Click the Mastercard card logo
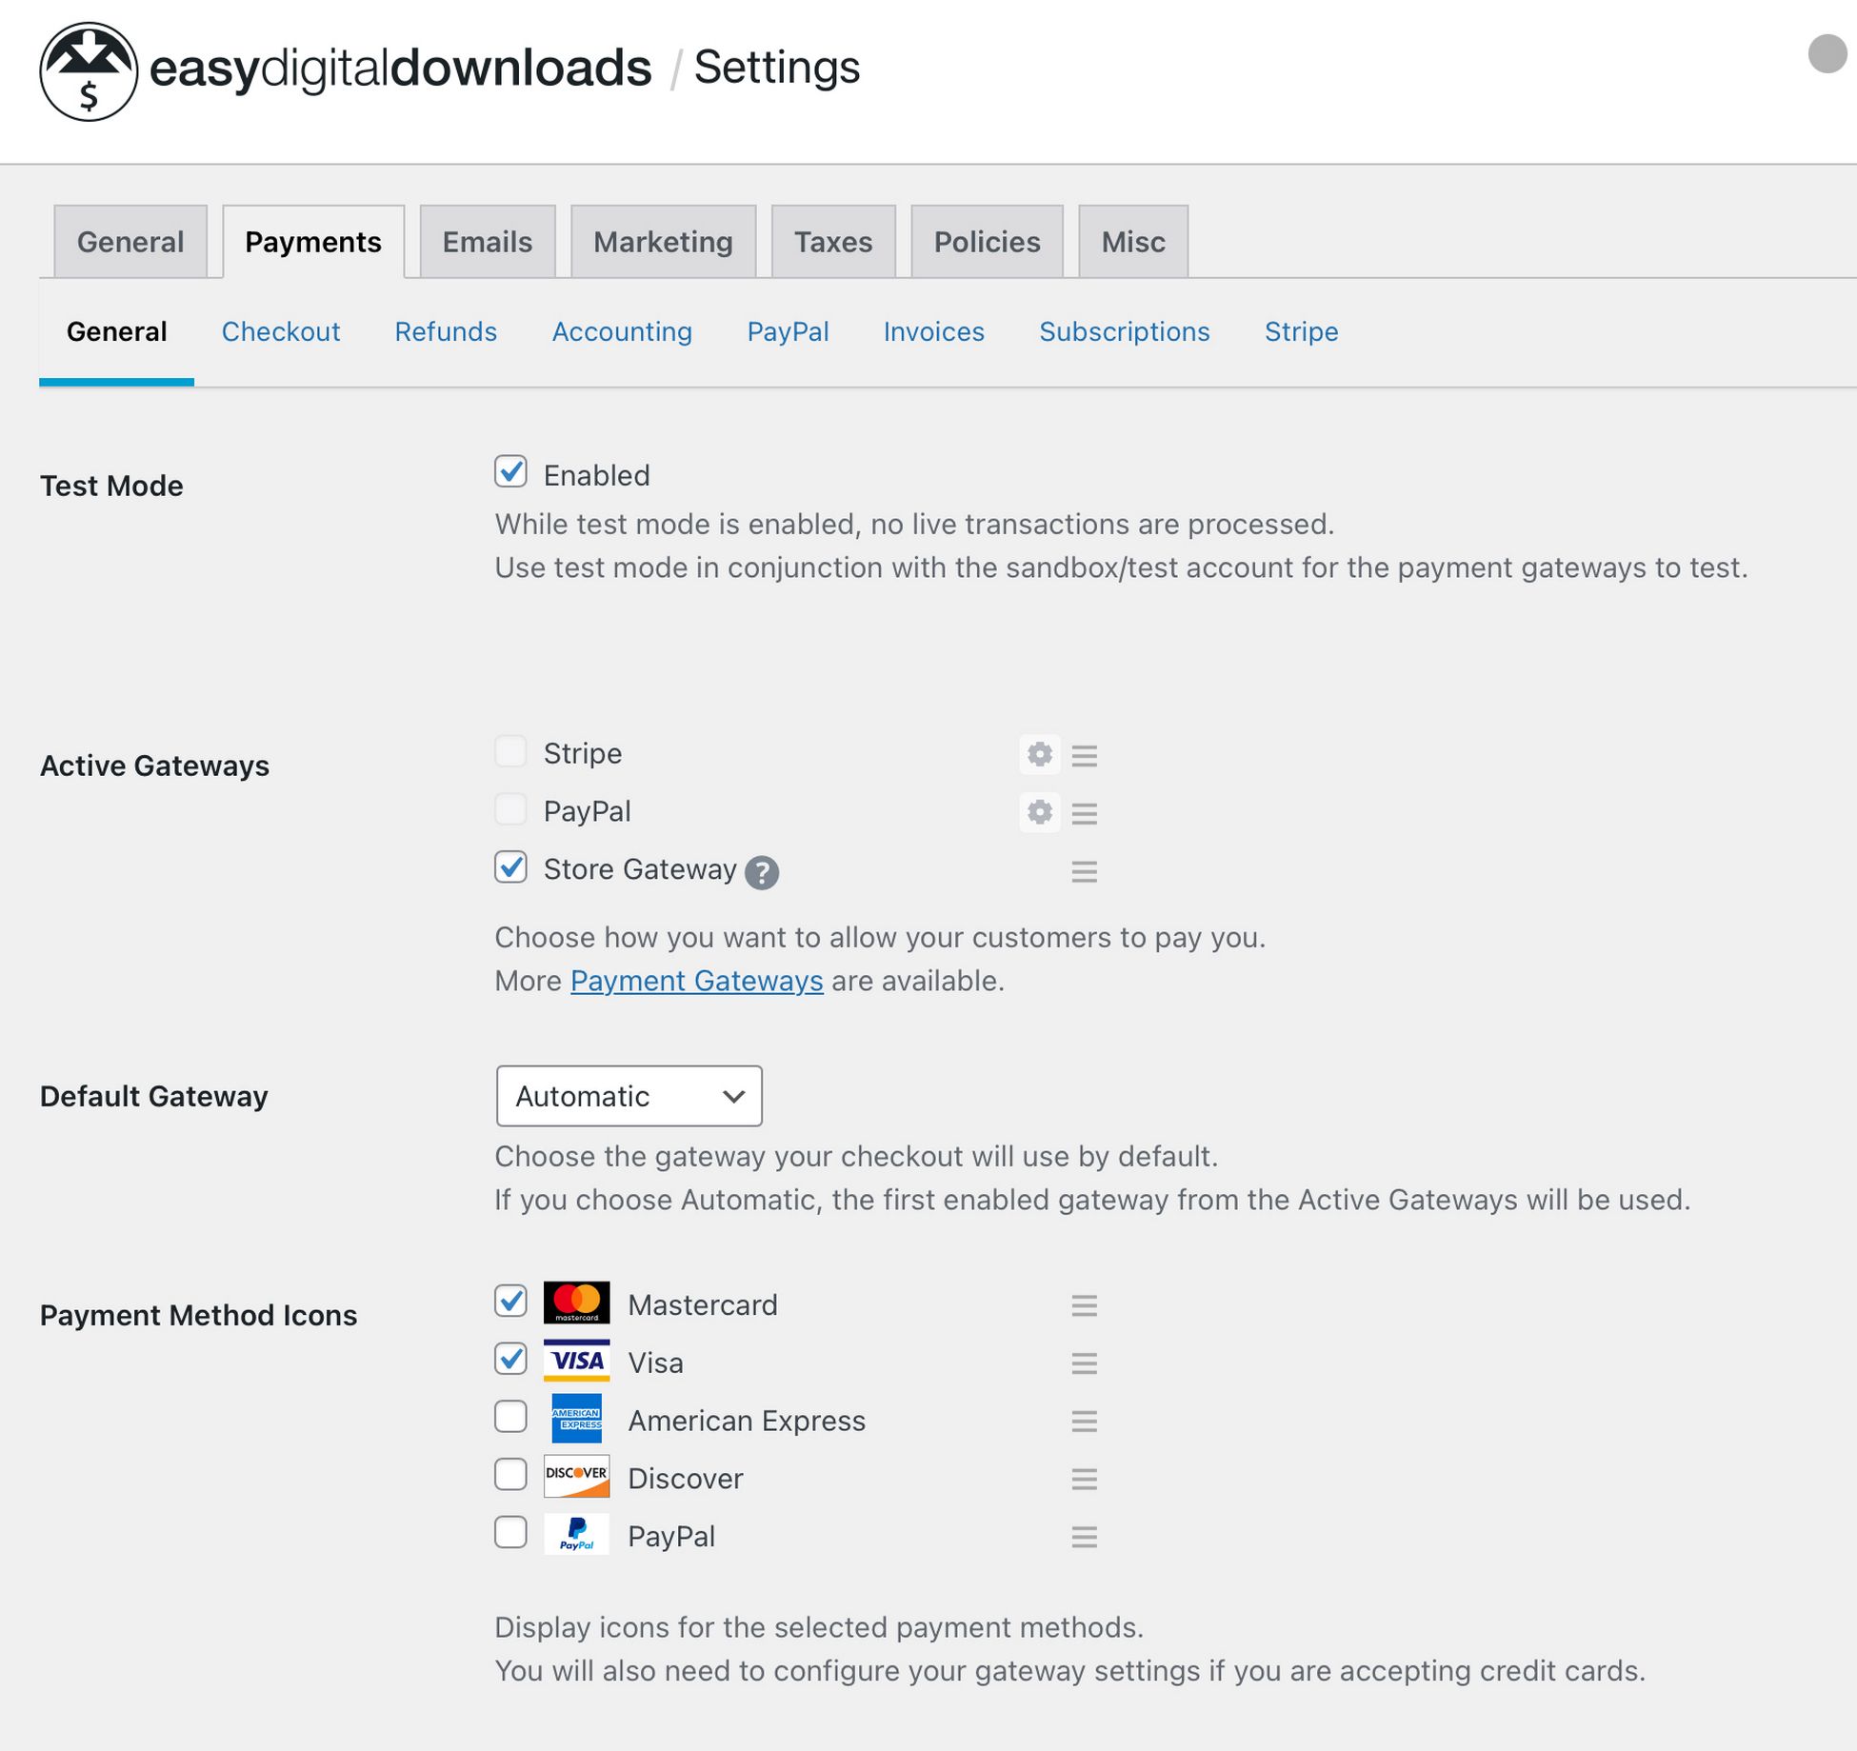This screenshot has height=1751, width=1857. (x=576, y=1303)
